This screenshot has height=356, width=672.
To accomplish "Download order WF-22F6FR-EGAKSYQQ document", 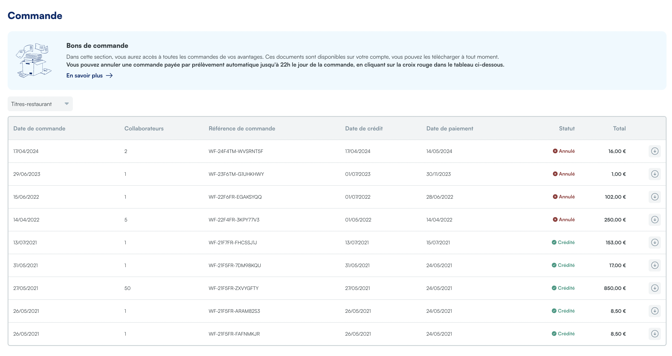I will click(x=655, y=197).
